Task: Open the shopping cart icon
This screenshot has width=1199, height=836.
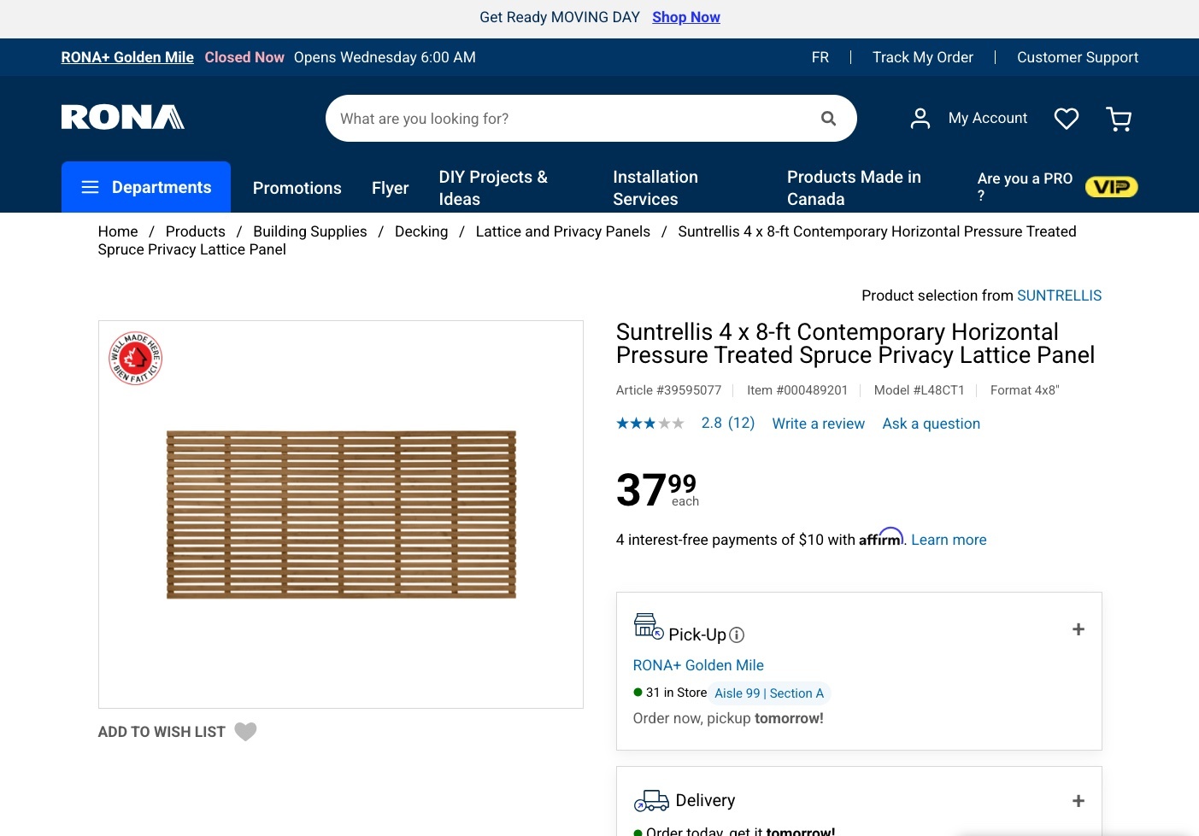Action: point(1119,119)
